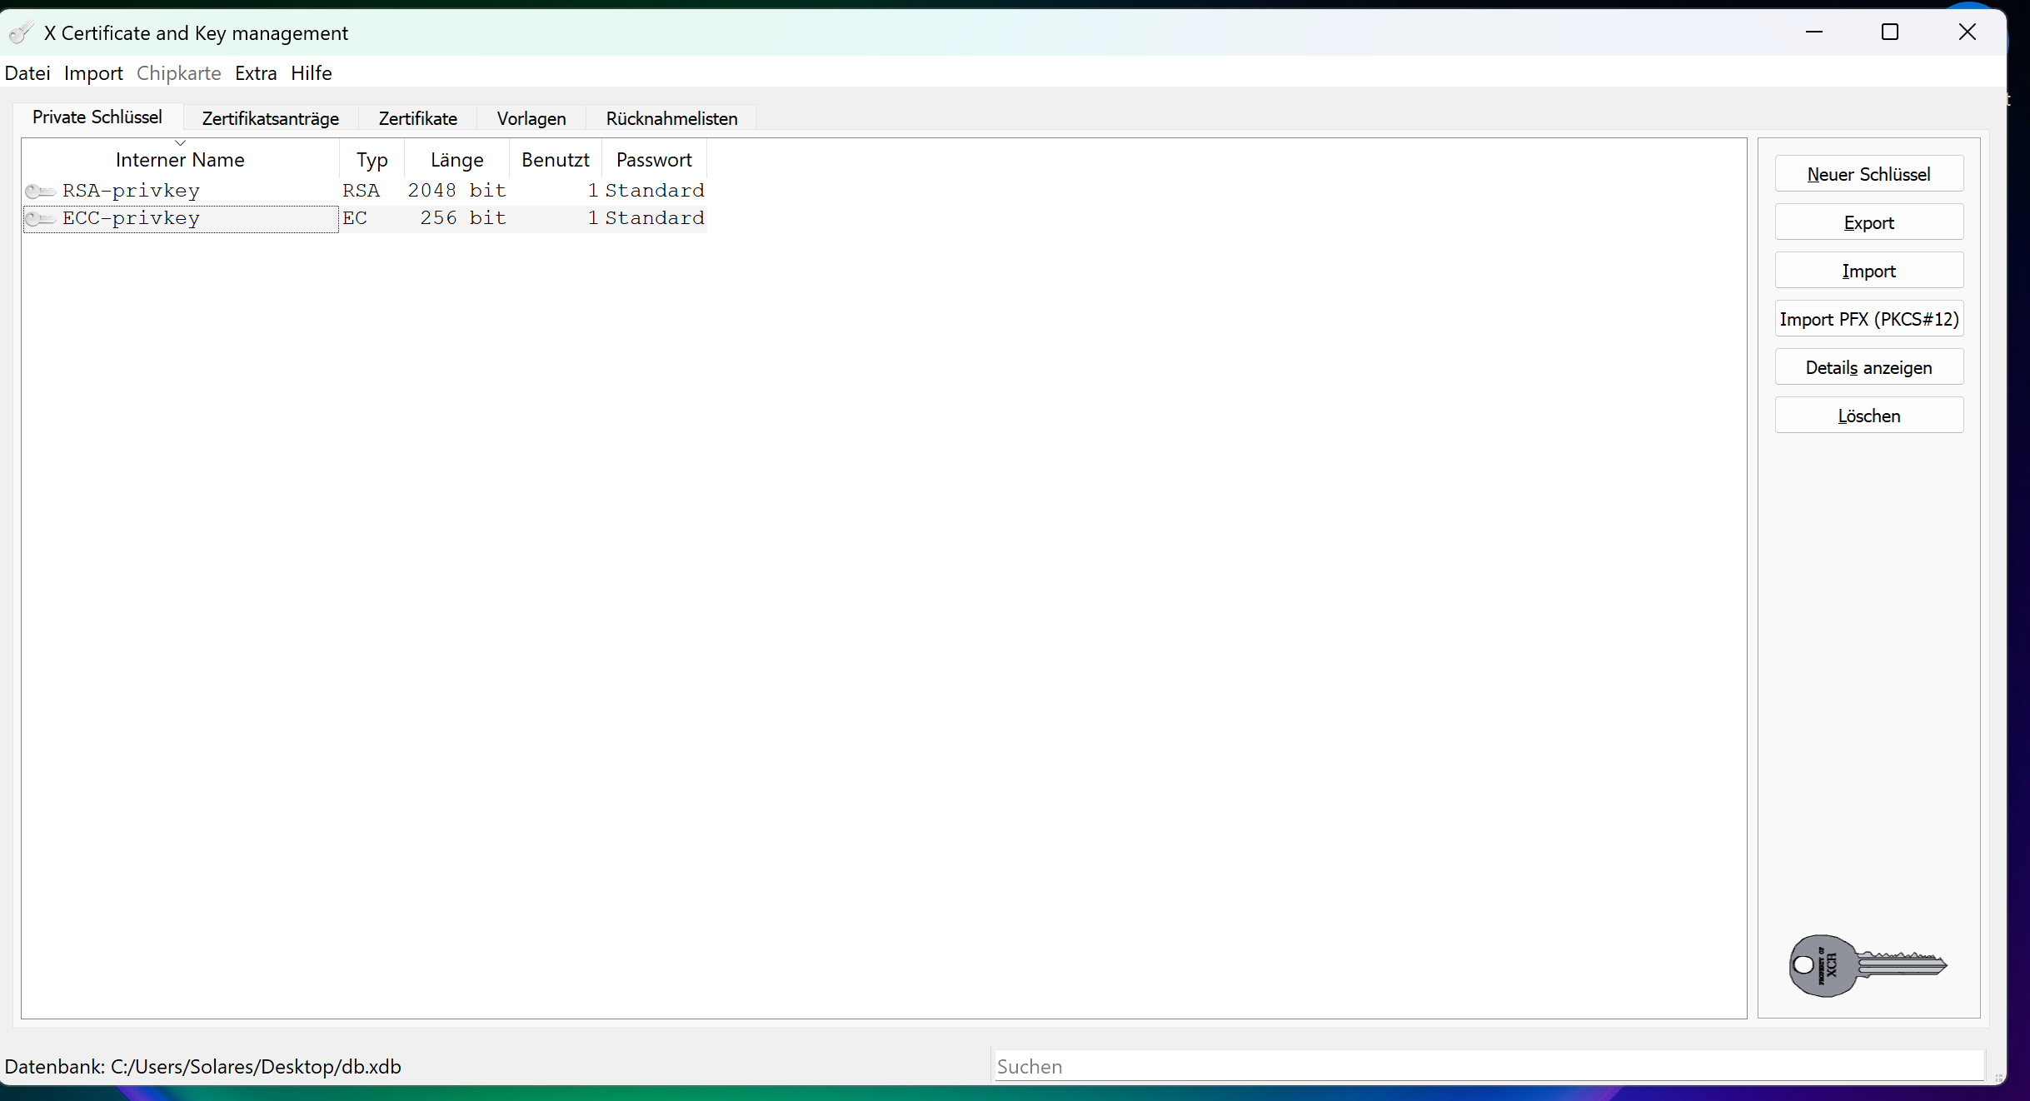Click Neuer Schlüssel button

[x=1869, y=174]
